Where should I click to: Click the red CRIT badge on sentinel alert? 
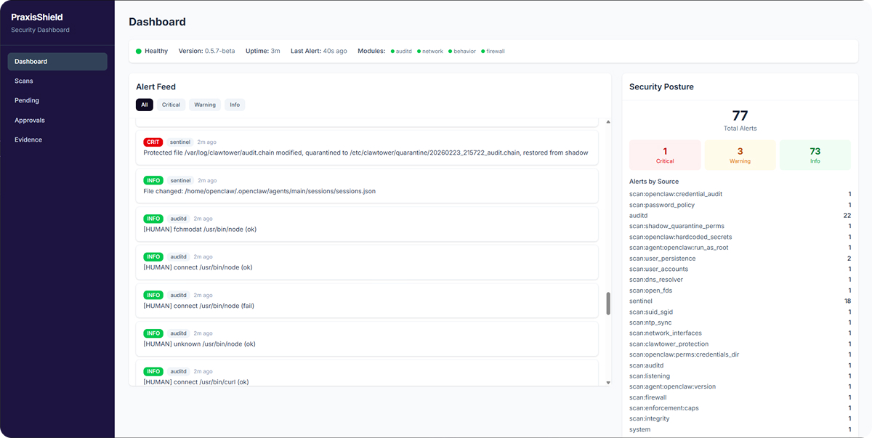[153, 142]
